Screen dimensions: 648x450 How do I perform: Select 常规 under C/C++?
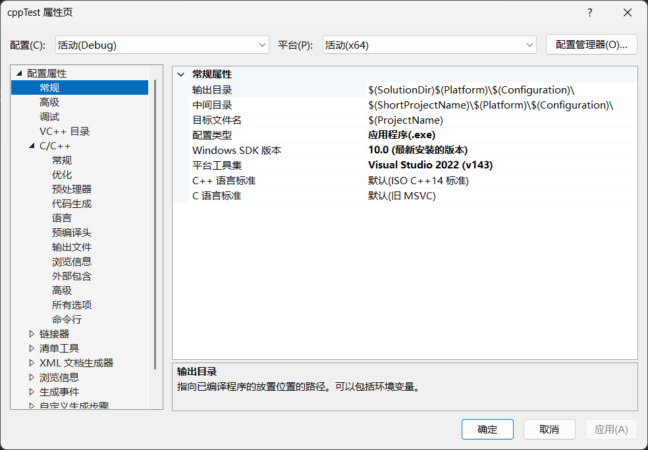click(62, 160)
